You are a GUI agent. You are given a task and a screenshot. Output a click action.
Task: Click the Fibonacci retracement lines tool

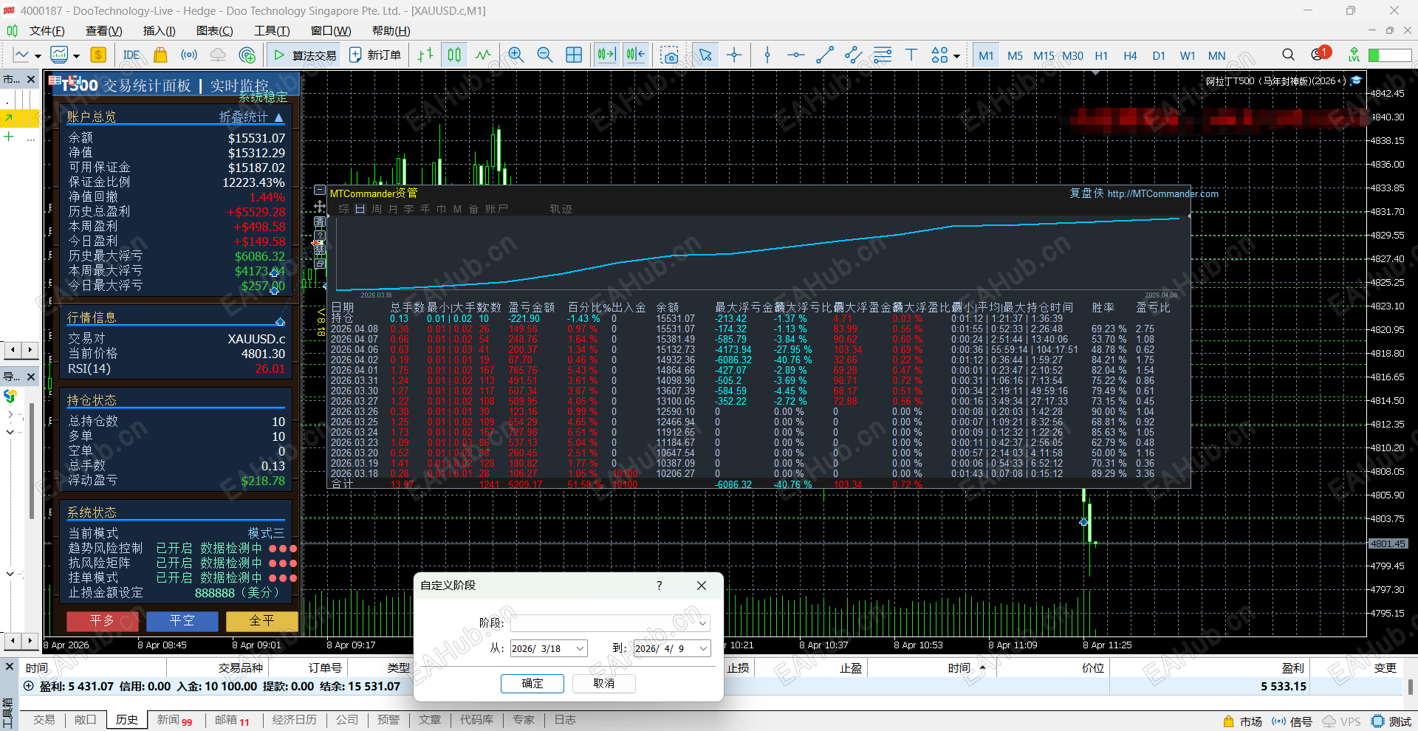[x=882, y=55]
